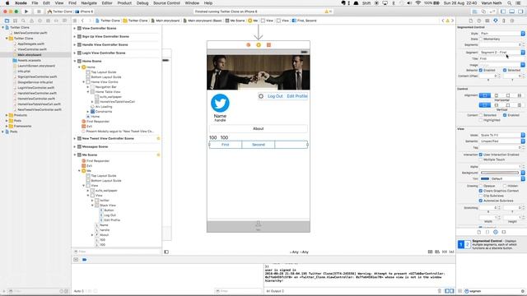
Task: Run the project with the Play button
Action: coord(26,12)
